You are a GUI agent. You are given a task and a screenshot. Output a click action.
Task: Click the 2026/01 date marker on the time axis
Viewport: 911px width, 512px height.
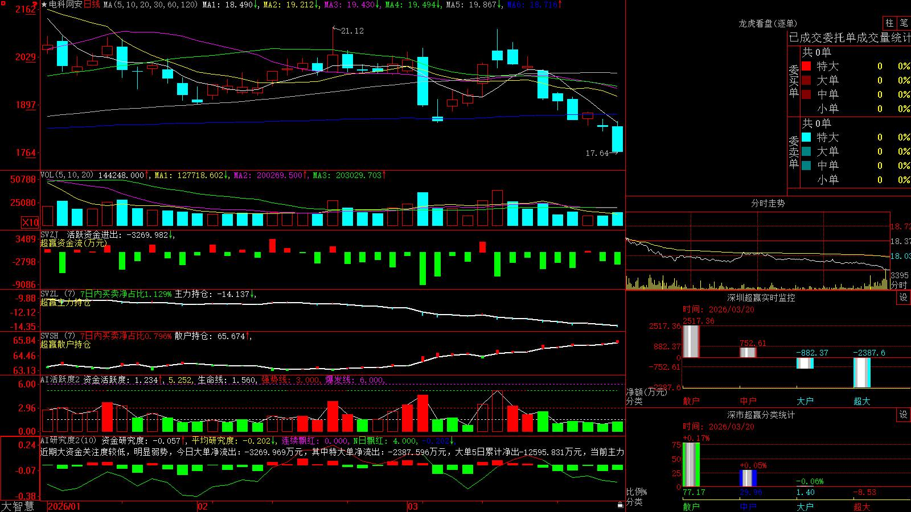pos(64,506)
